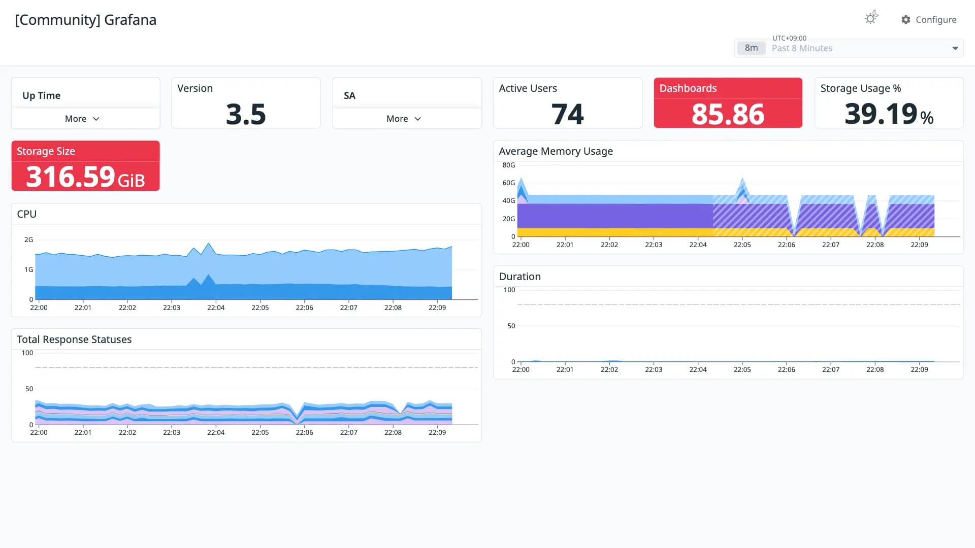
Task: Click the Dashboards widget title
Action: pyautogui.click(x=688, y=88)
